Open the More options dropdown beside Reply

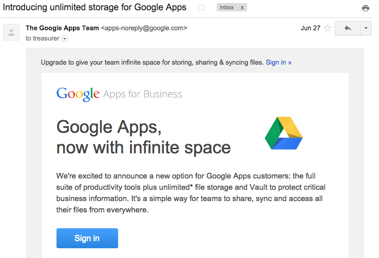366,29
